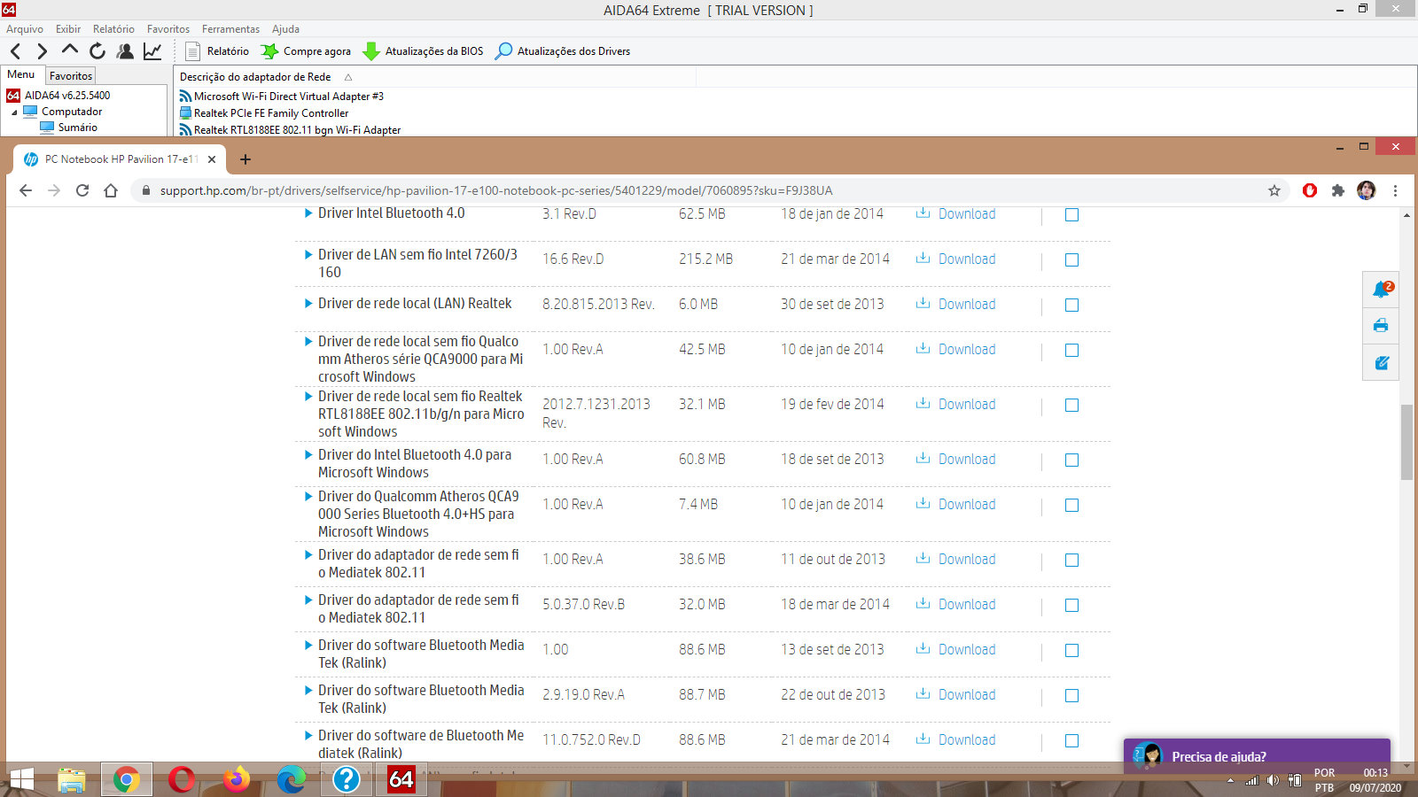This screenshot has height=797, width=1418.
Task: Open Chrome extensions puzzle icon
Action: click(1338, 190)
